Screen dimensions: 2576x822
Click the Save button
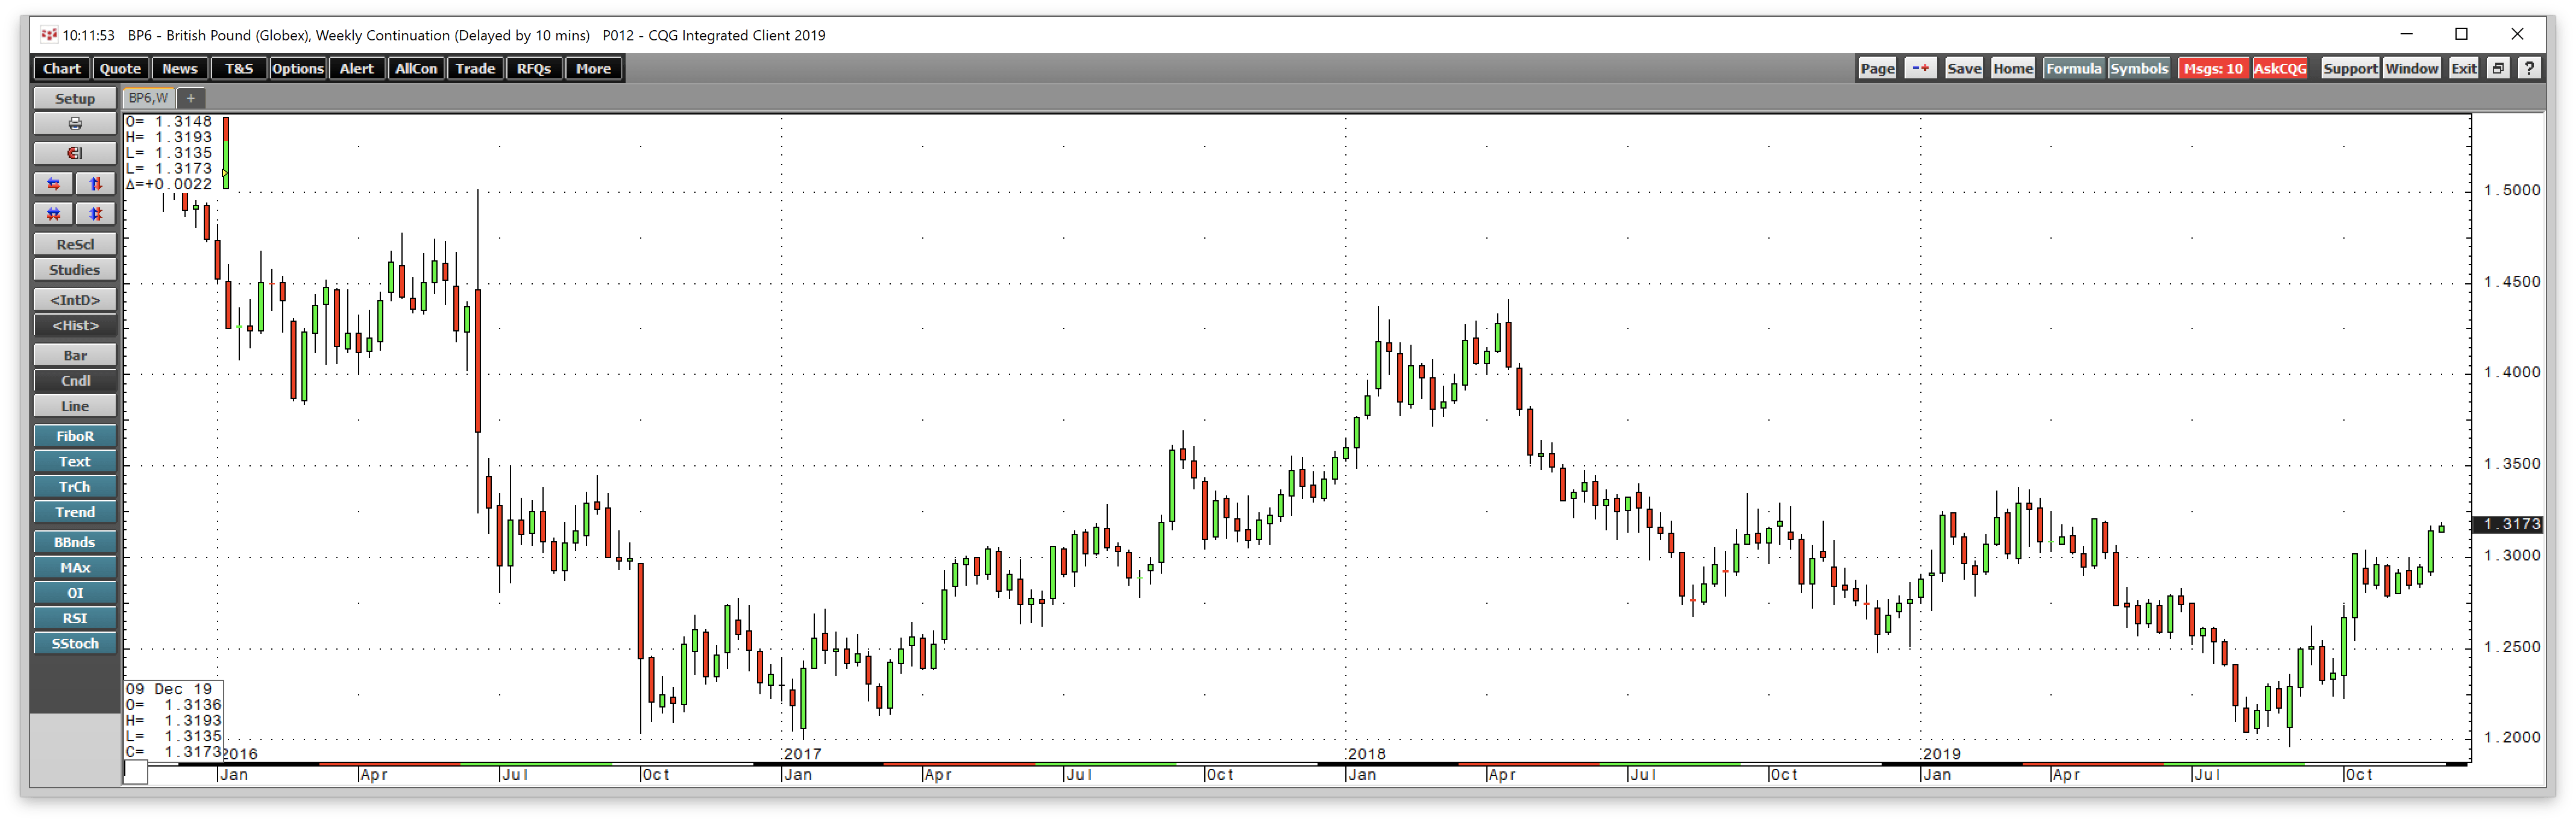pyautogui.click(x=1964, y=68)
